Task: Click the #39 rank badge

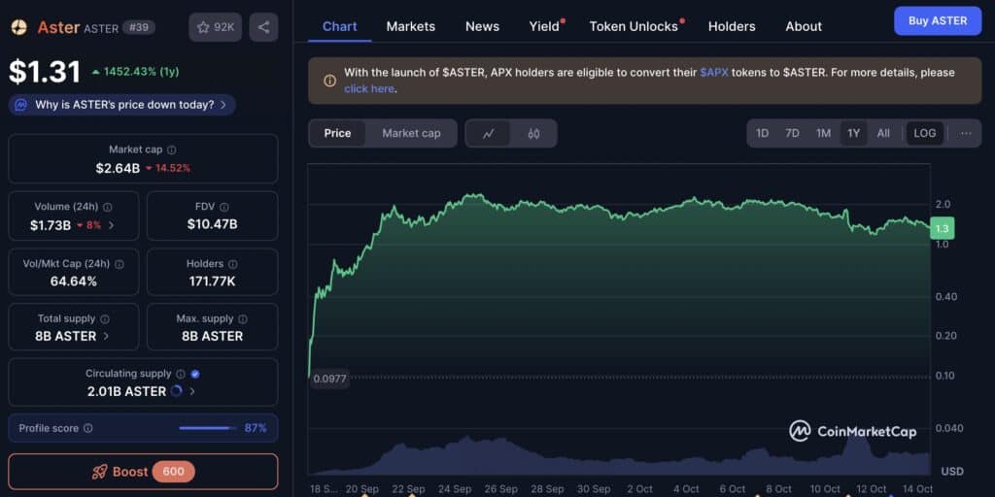Action: (x=138, y=27)
